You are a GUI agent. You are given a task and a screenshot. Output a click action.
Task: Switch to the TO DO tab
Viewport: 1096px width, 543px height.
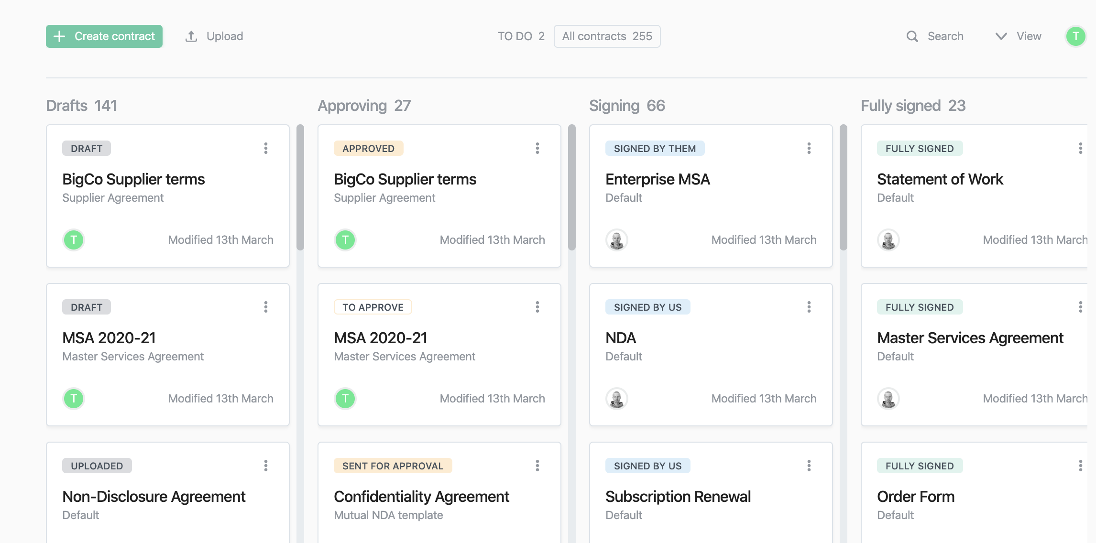[x=521, y=36]
